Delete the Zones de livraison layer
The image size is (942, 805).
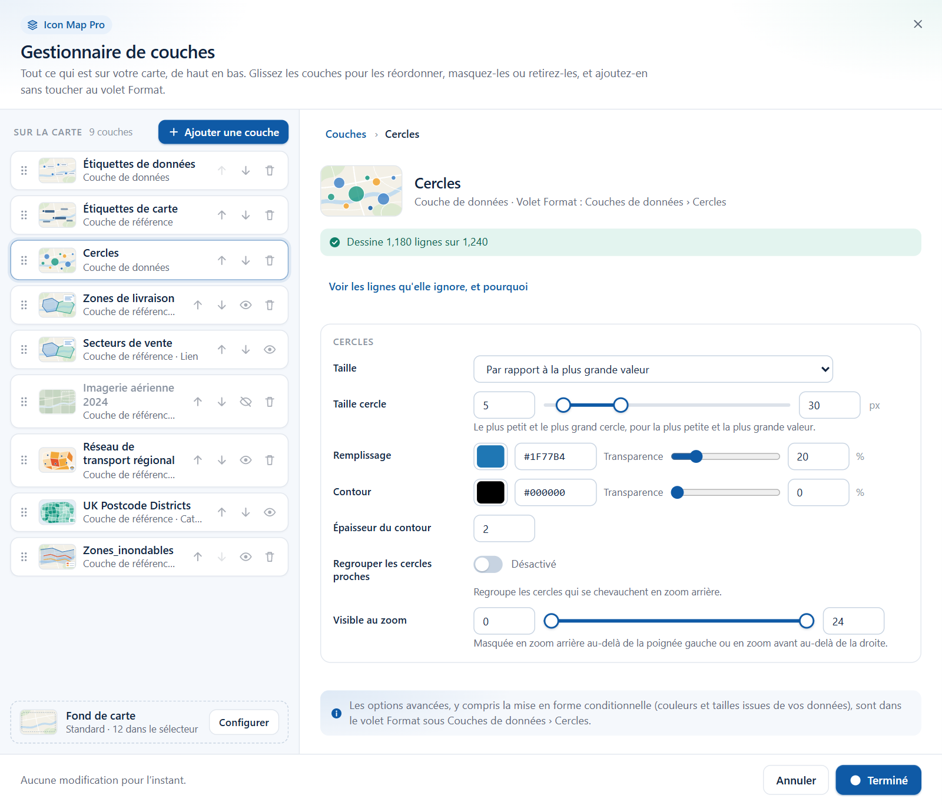click(270, 305)
